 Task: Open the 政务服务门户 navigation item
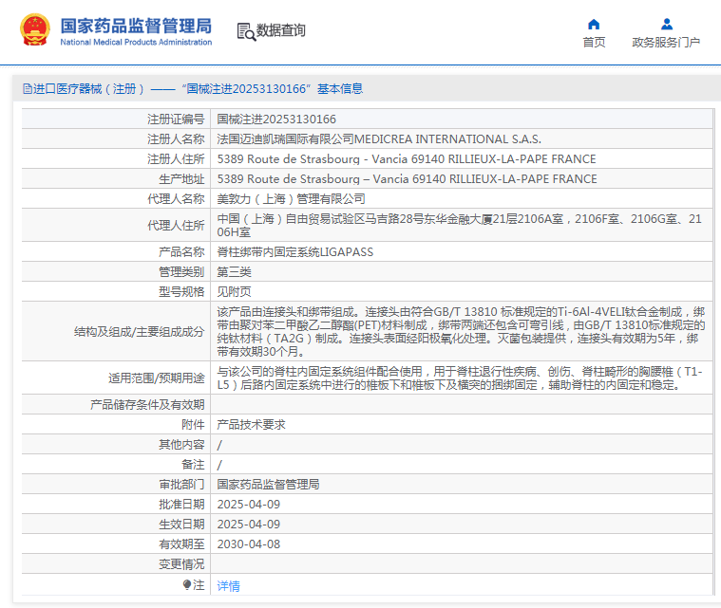(666, 43)
